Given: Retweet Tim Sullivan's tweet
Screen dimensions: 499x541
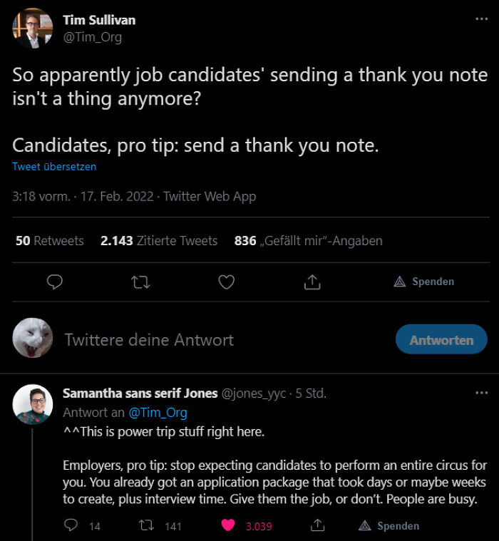Looking at the screenshot, I should (140, 282).
